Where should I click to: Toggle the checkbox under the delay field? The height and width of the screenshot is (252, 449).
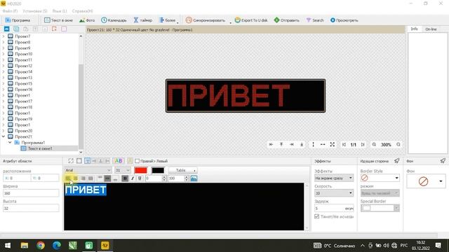coord(316,216)
